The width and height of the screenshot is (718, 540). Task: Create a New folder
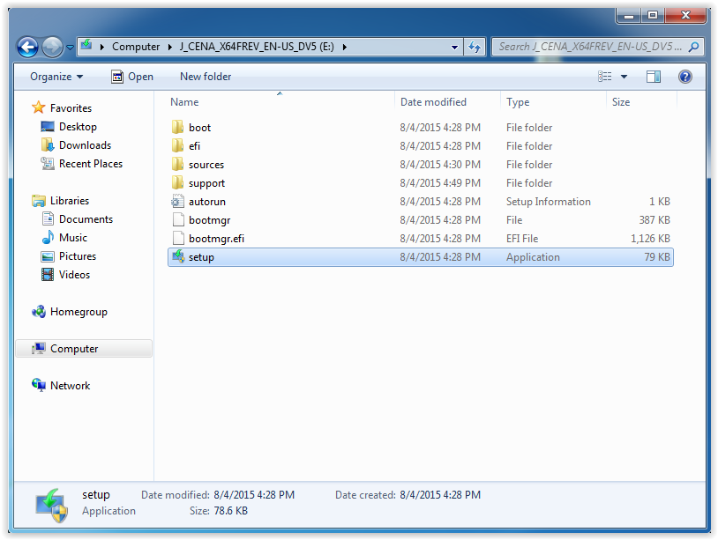(x=206, y=77)
